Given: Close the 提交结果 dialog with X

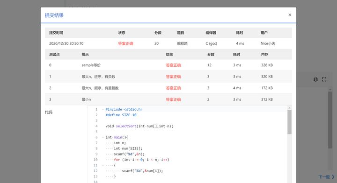Looking at the screenshot, I should tap(290, 15).
